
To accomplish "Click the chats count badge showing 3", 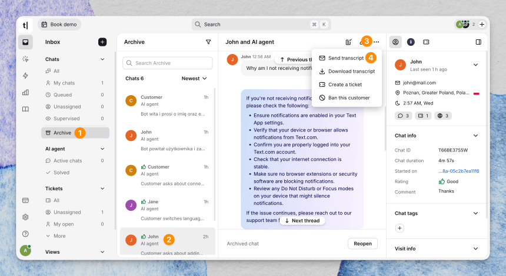I will (x=404, y=116).
